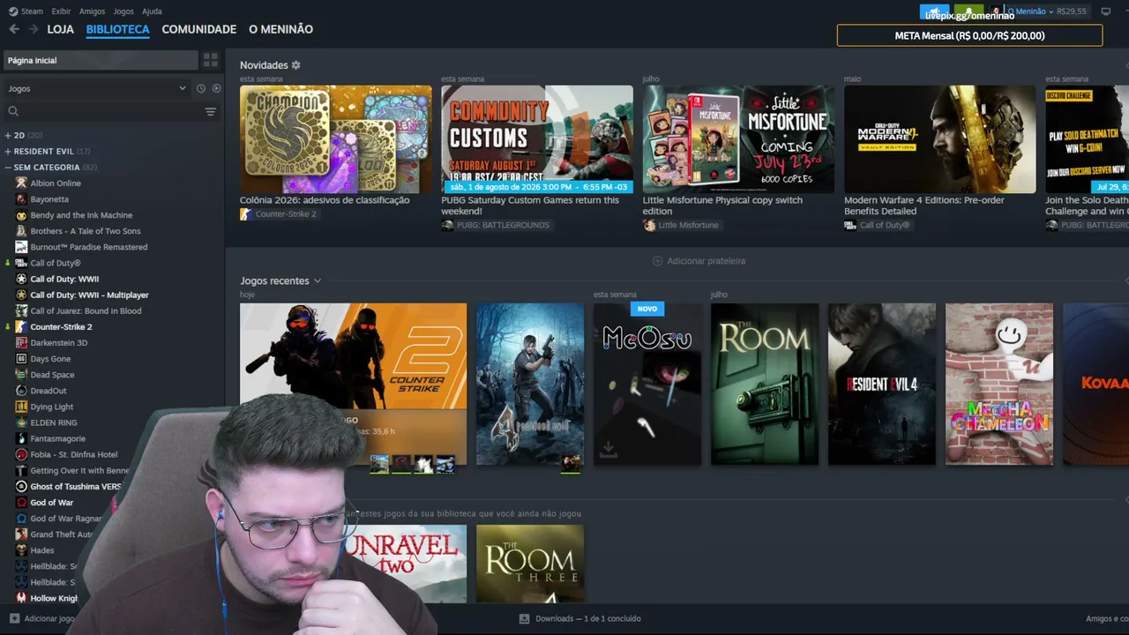The height and width of the screenshot is (635, 1129).
Task: Open Big Picture mode monitor icon
Action: [1106, 11]
